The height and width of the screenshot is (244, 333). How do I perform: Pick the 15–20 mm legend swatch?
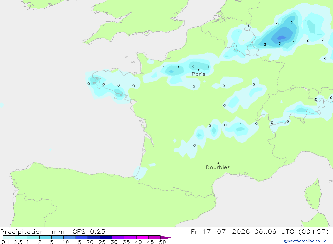(x=82, y=237)
